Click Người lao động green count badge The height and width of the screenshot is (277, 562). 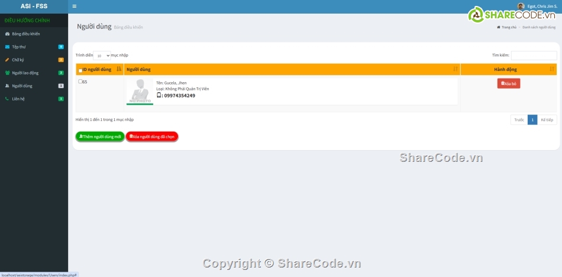coord(61,73)
